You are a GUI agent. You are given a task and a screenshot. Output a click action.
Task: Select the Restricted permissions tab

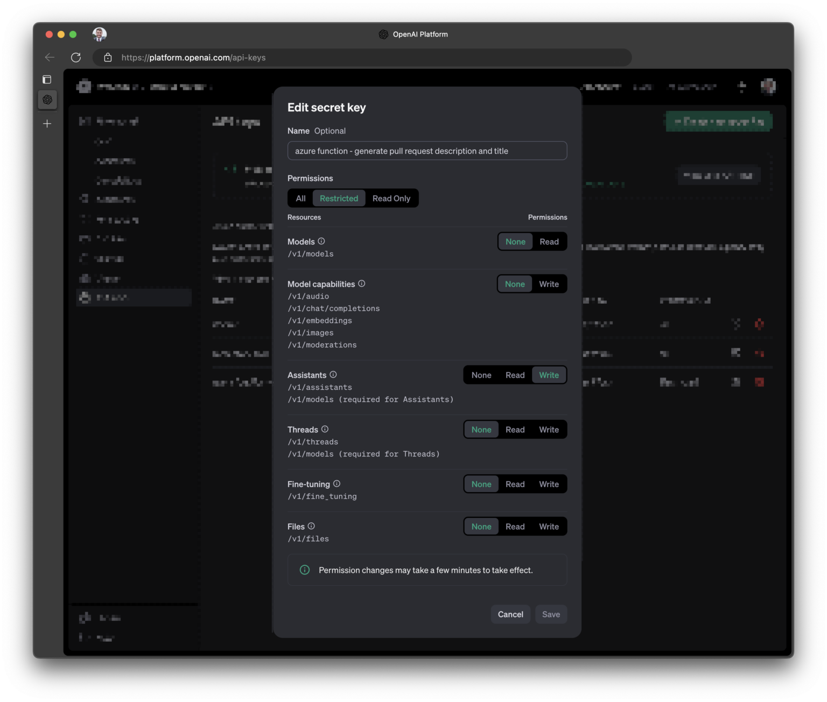coord(339,198)
